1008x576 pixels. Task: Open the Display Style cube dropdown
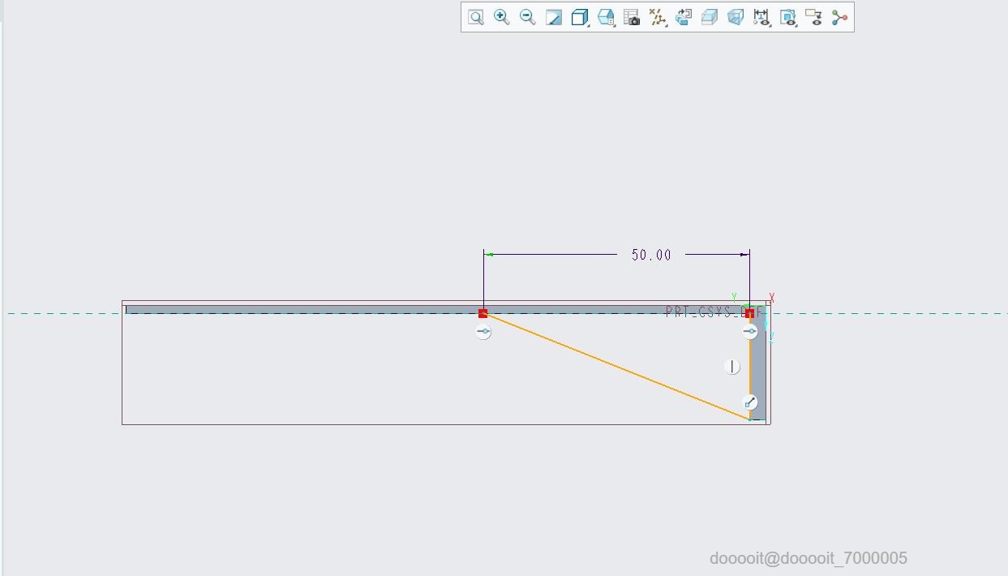click(x=580, y=17)
